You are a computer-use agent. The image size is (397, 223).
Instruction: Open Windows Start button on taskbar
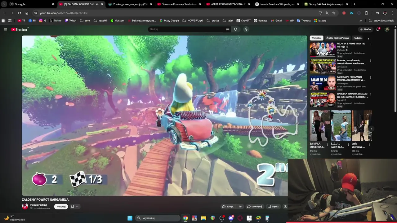coord(130,218)
